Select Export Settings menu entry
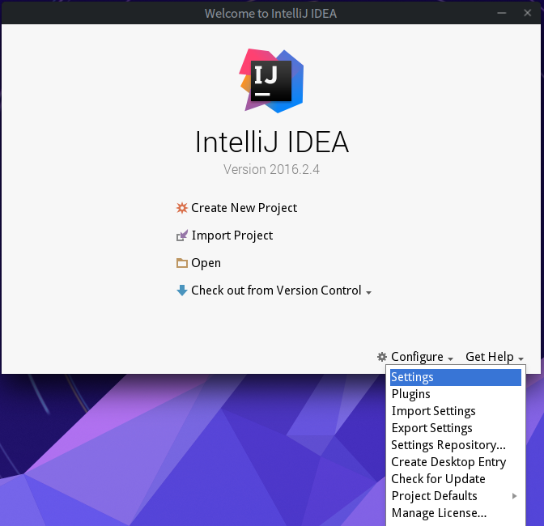Viewport: 544px width, 526px height. [456, 428]
